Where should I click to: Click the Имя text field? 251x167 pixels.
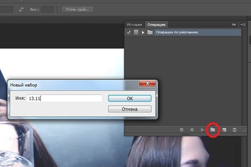click(65, 98)
